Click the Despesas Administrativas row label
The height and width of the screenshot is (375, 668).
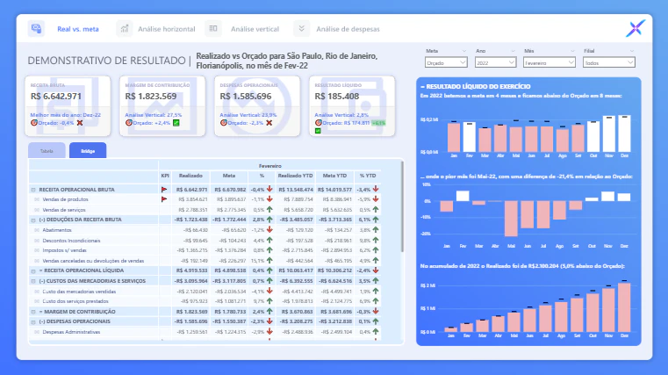[x=71, y=332]
